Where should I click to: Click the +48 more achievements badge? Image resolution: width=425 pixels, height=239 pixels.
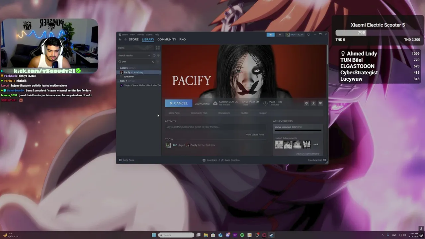[x=316, y=144]
